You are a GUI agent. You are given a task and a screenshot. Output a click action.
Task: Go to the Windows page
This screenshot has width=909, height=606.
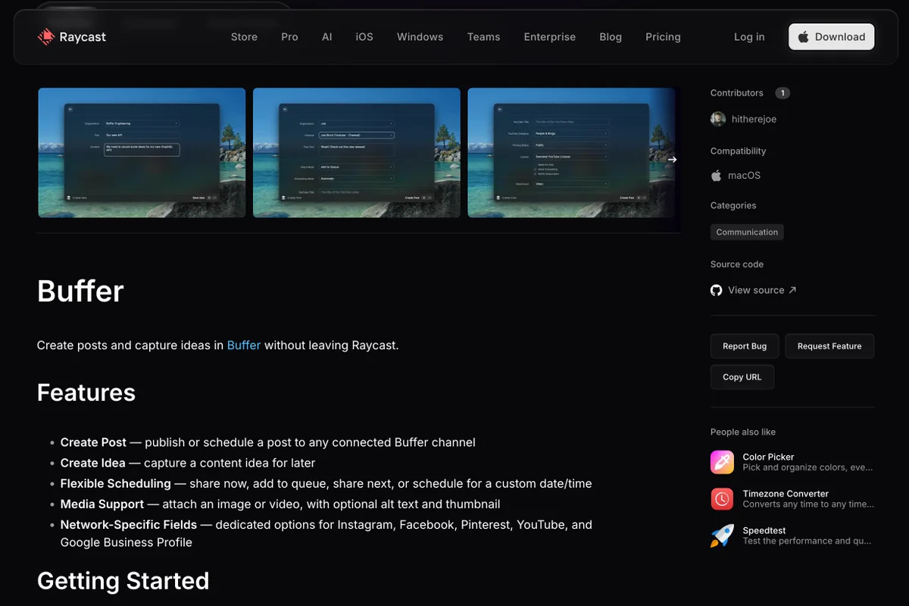(x=420, y=36)
